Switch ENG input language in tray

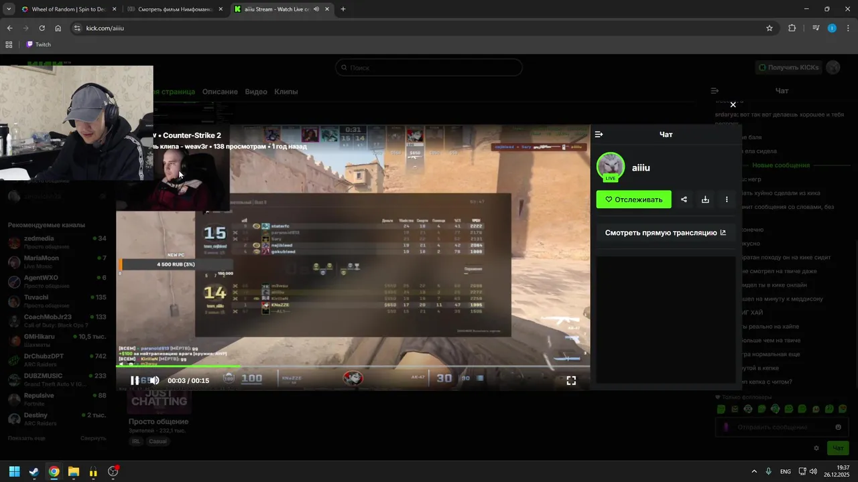(786, 471)
